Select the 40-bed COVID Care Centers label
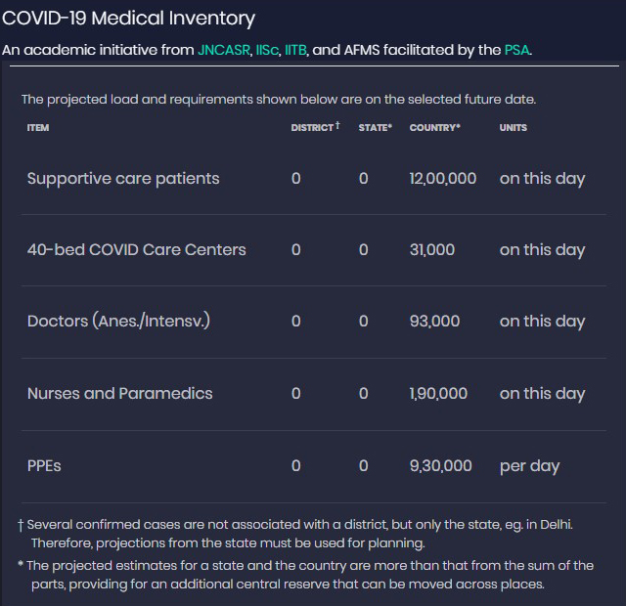 click(x=136, y=250)
